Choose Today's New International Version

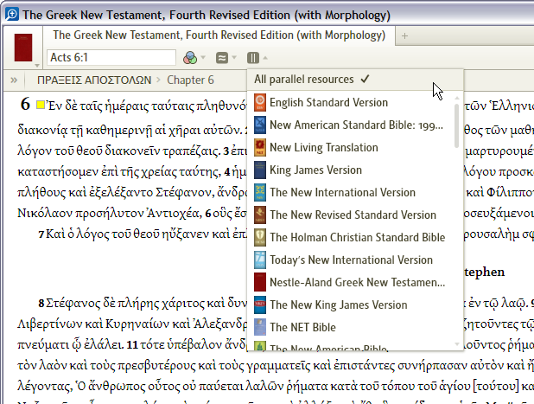[x=351, y=260]
